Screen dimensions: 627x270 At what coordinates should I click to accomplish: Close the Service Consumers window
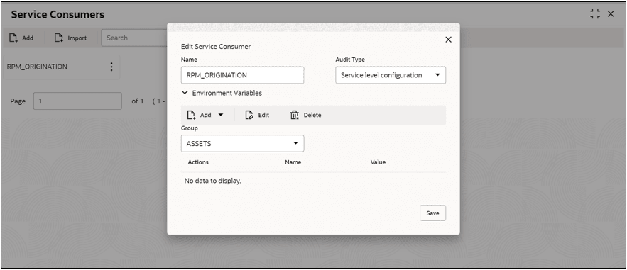tap(611, 14)
